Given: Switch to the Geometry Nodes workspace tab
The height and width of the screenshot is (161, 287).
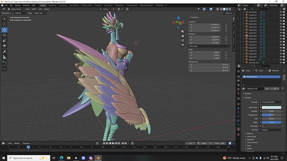Looking at the screenshot, I should [x=146, y=5].
